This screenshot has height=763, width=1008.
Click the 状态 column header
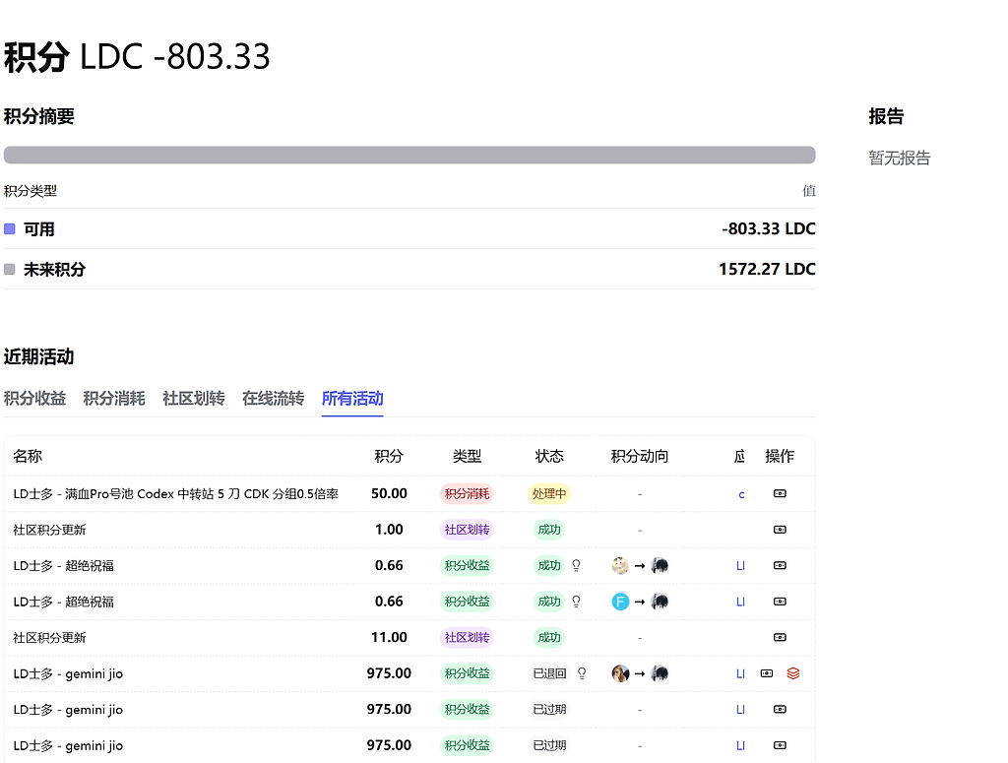point(549,457)
